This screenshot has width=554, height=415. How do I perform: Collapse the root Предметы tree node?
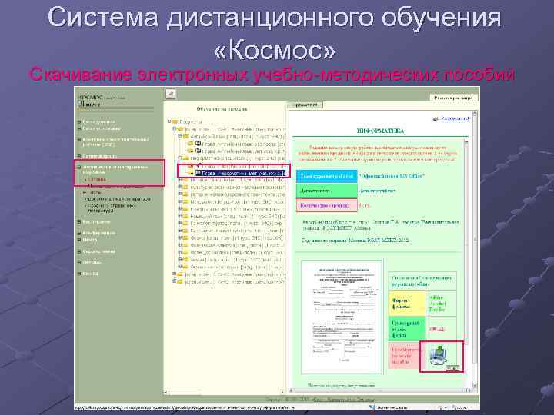(169, 121)
